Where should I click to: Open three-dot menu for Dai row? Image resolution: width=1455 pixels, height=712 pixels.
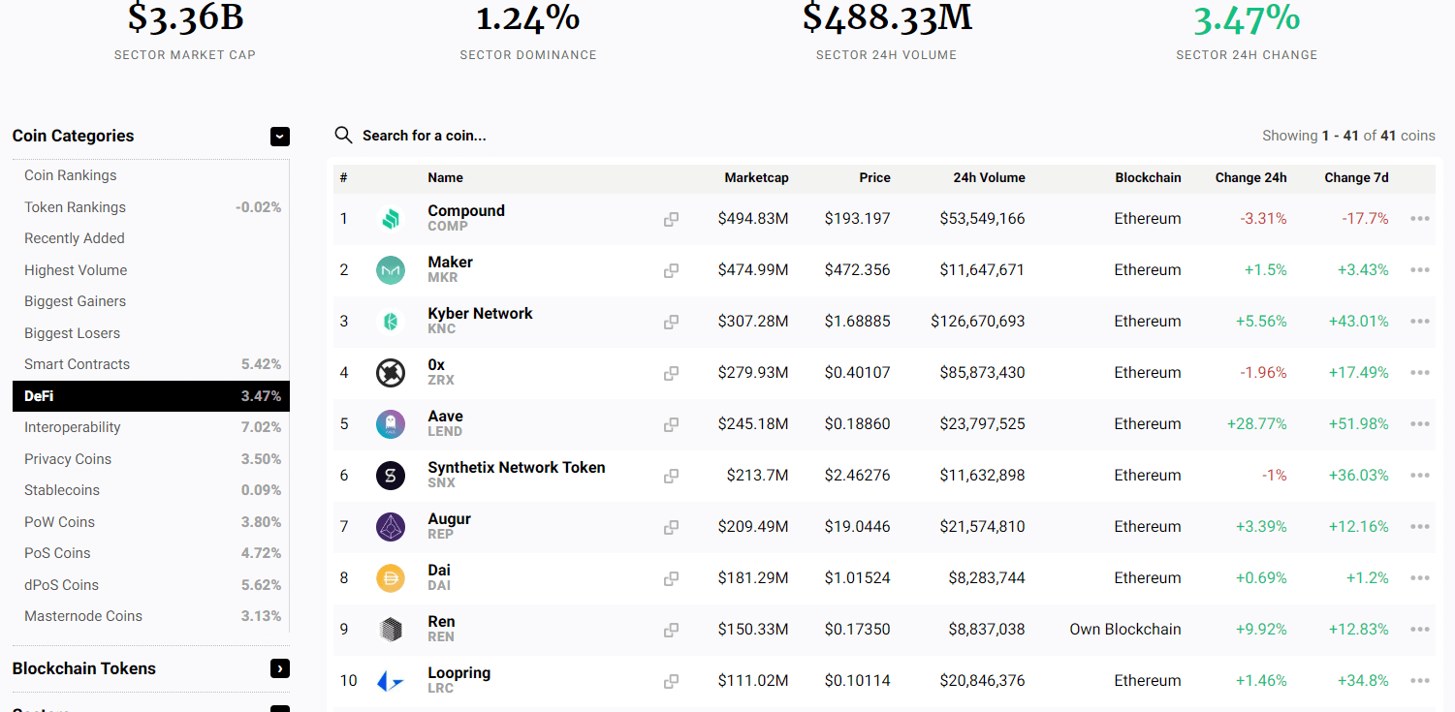(1420, 578)
